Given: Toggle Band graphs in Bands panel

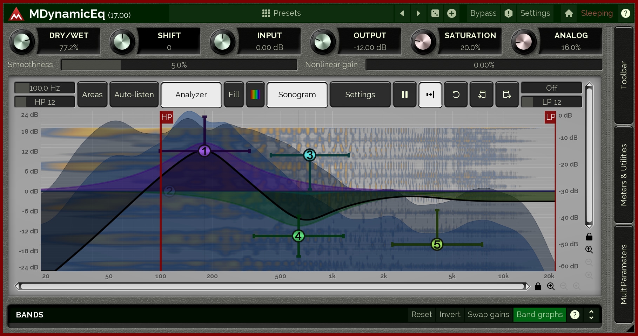Looking at the screenshot, I should [x=539, y=315].
